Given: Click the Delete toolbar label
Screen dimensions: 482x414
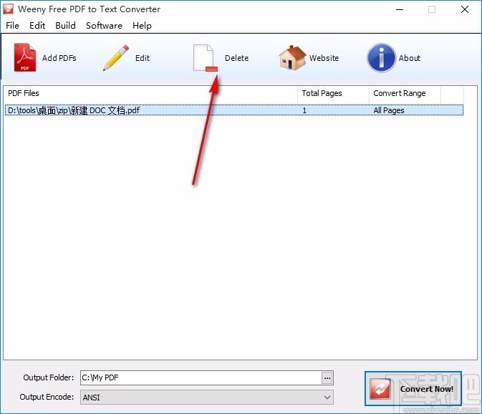Looking at the screenshot, I should pyautogui.click(x=236, y=58).
